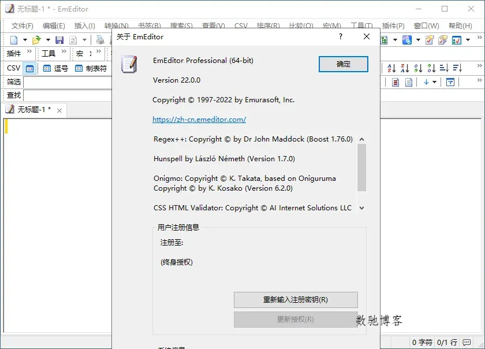Expand the filter toolbar overflow chevron
This screenshot has height=349, width=485.
(x=479, y=80)
